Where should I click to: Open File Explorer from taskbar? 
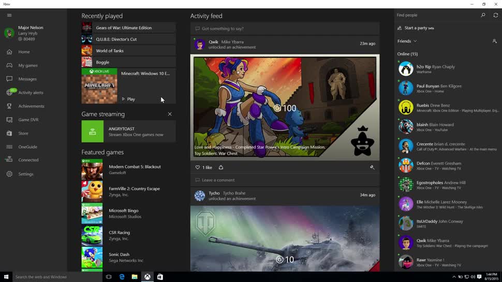135,277
